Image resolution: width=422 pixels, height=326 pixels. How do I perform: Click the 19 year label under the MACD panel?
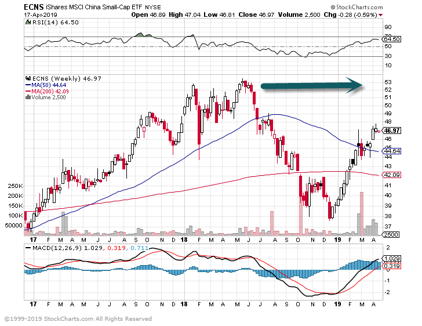tap(337, 304)
